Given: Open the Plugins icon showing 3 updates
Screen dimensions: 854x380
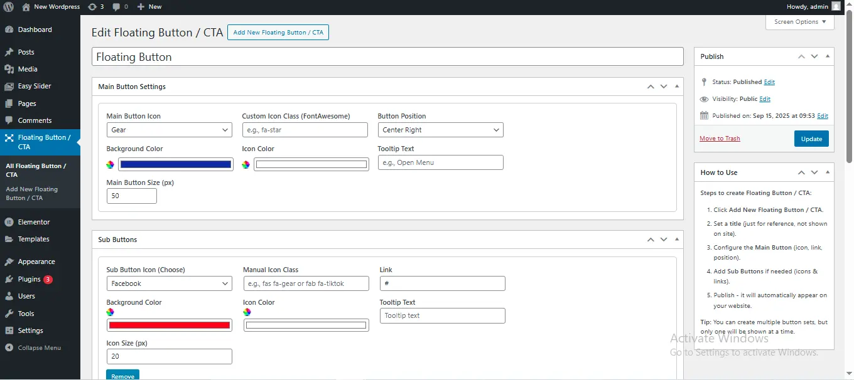Looking at the screenshot, I should [x=9, y=278].
